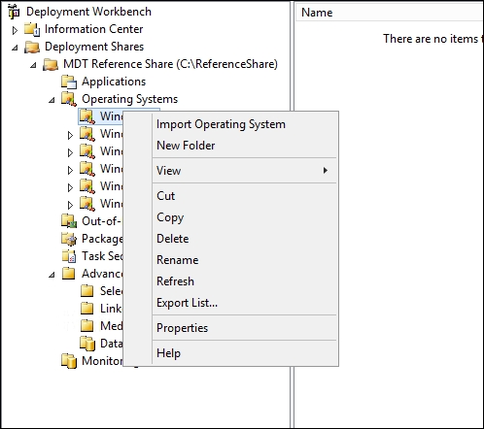Select New Folder in the context menu
Image resolution: width=484 pixels, height=429 pixels.
click(186, 146)
